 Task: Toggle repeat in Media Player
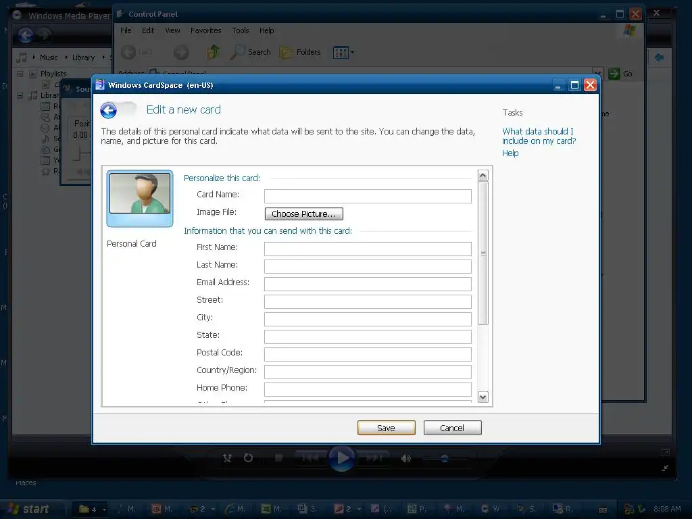[x=249, y=458]
